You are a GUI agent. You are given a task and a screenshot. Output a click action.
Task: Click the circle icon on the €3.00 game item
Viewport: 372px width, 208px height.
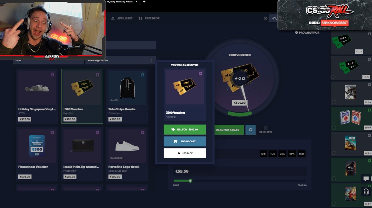[334, 204]
